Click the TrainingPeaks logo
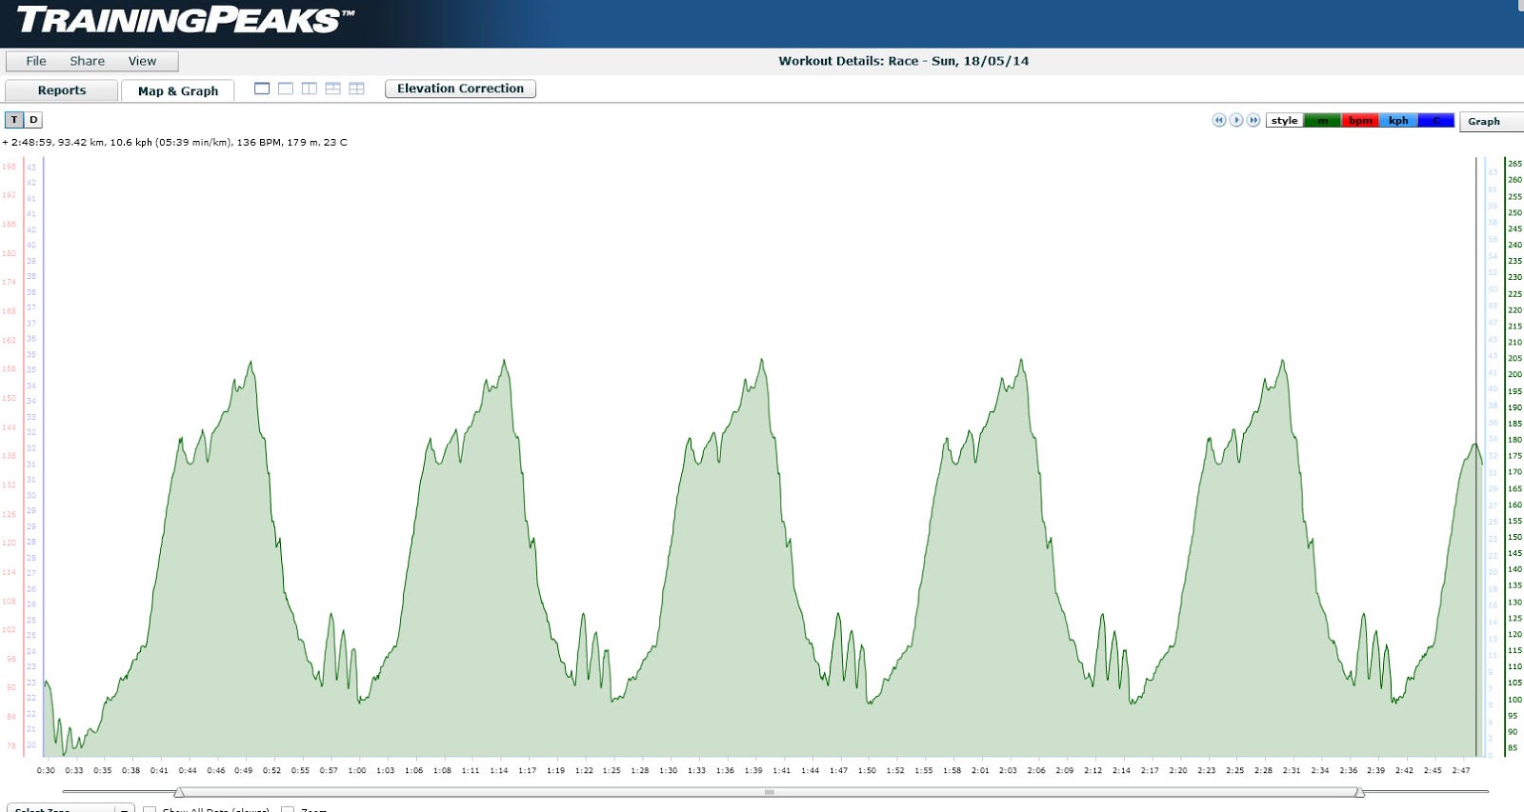 pyautogui.click(x=186, y=20)
